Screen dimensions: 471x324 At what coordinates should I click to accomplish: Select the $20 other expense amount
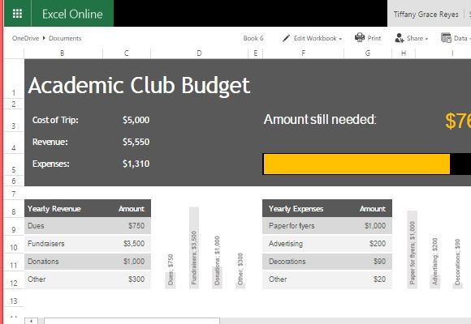380,279
